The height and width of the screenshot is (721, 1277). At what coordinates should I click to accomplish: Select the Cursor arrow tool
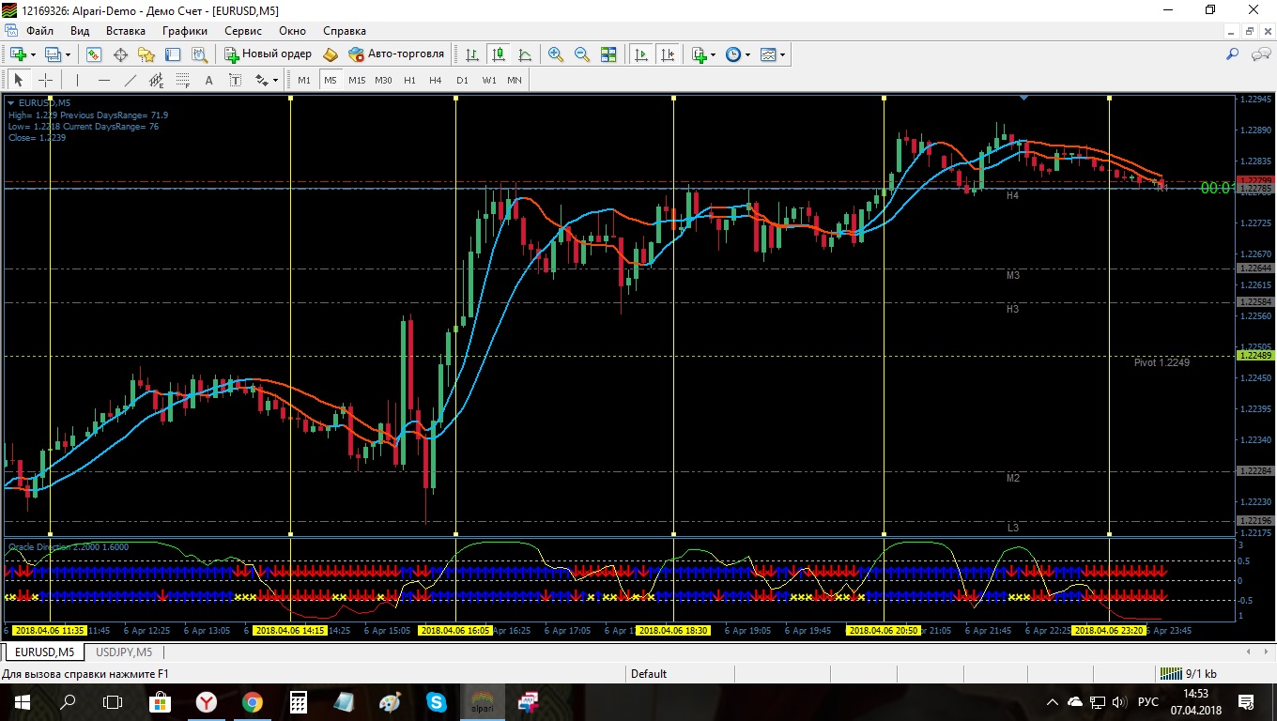(18, 80)
